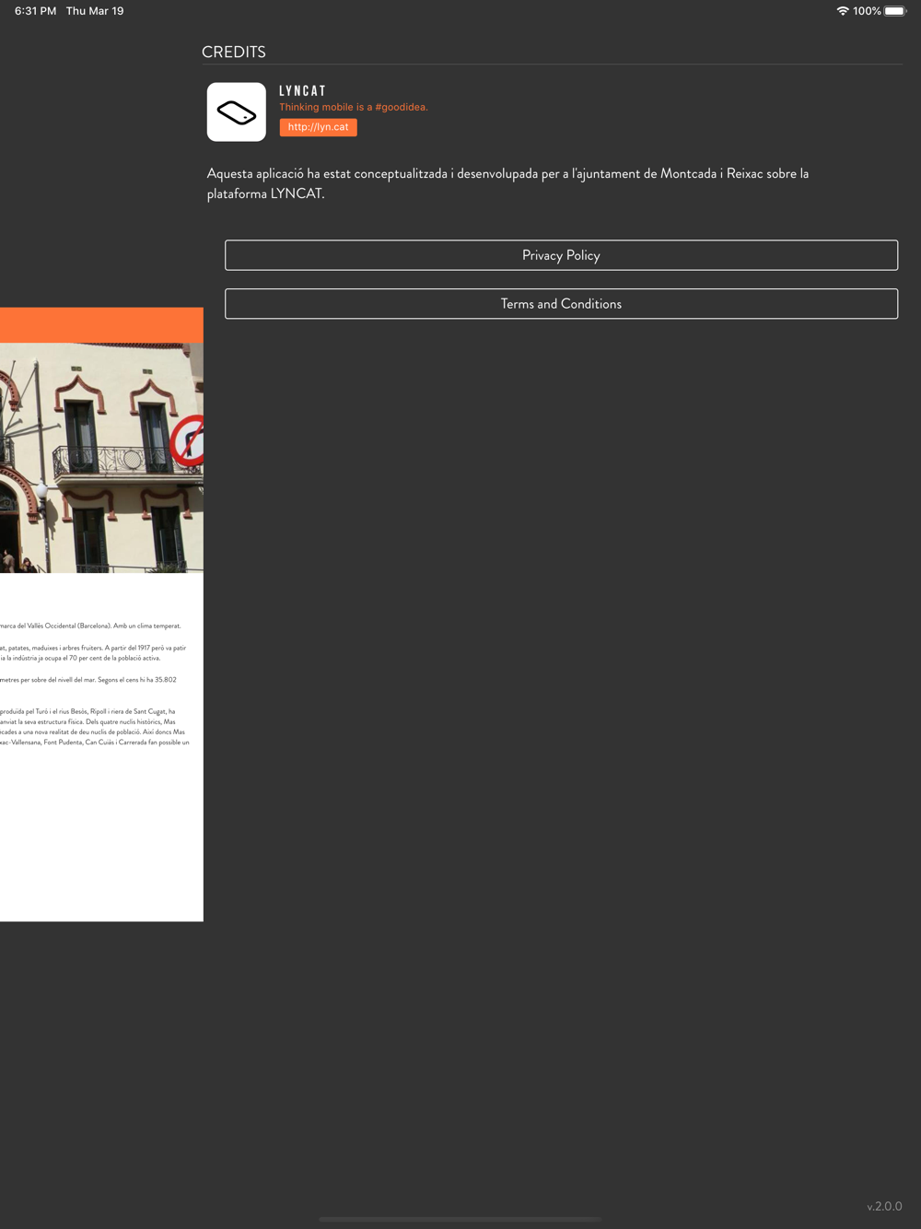The image size is (921, 1229).
Task: Tap the 'Aquesta aplicació ha estat conceptualitzada' description
Action: tap(507, 183)
